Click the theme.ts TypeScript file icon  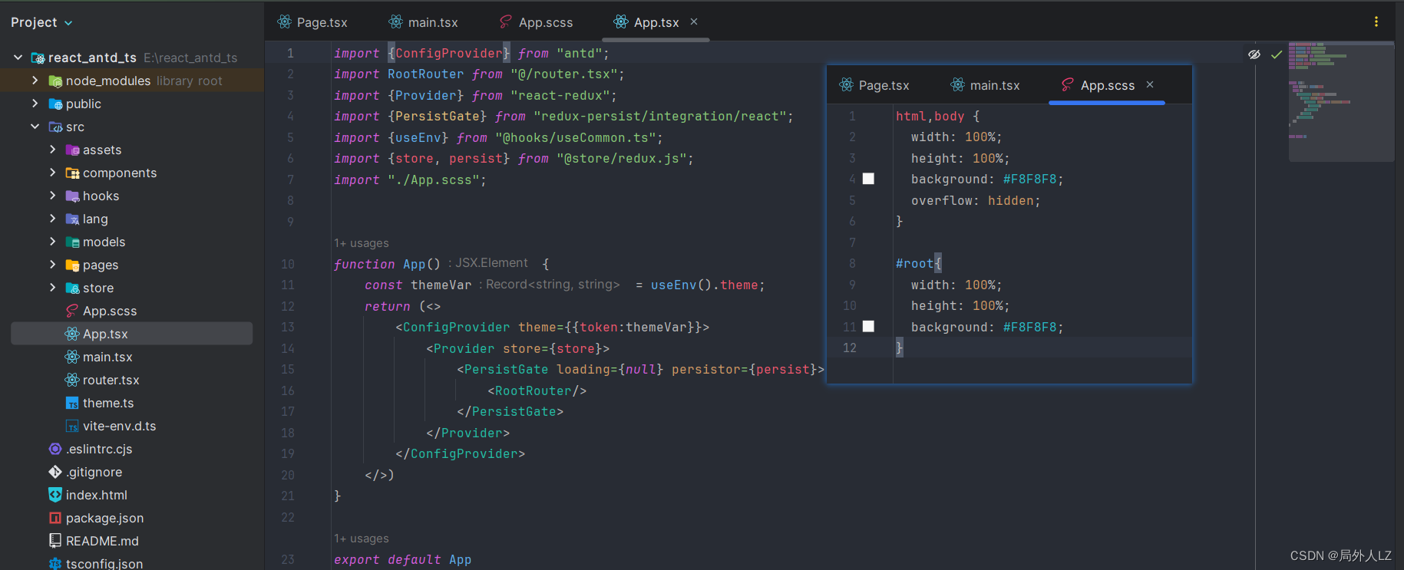point(72,404)
